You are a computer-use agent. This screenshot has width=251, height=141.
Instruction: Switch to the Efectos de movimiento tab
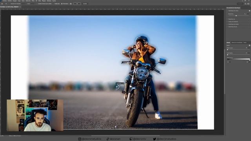[237, 43]
